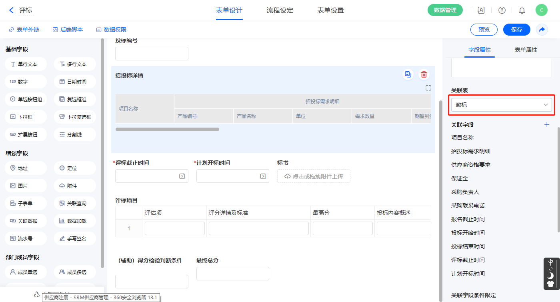
Task: Click the back arrow next to 评标
Action: coord(11,10)
